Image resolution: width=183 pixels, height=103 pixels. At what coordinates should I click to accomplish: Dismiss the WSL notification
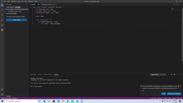181,86
